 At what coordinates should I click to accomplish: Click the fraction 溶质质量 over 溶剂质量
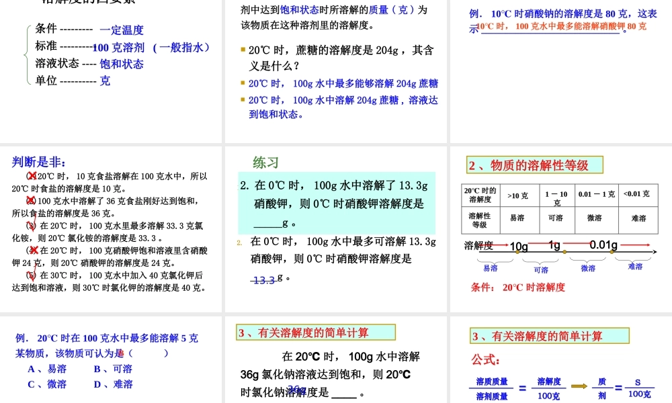point(492,389)
